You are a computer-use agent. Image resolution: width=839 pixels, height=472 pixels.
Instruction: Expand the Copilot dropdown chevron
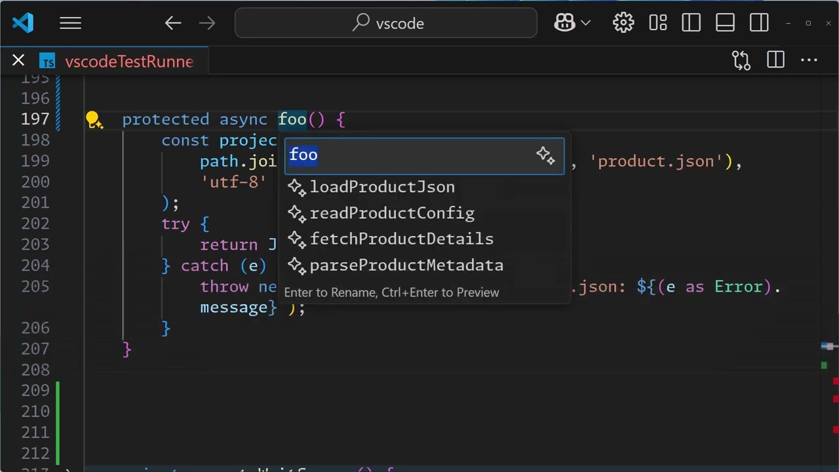pos(586,23)
